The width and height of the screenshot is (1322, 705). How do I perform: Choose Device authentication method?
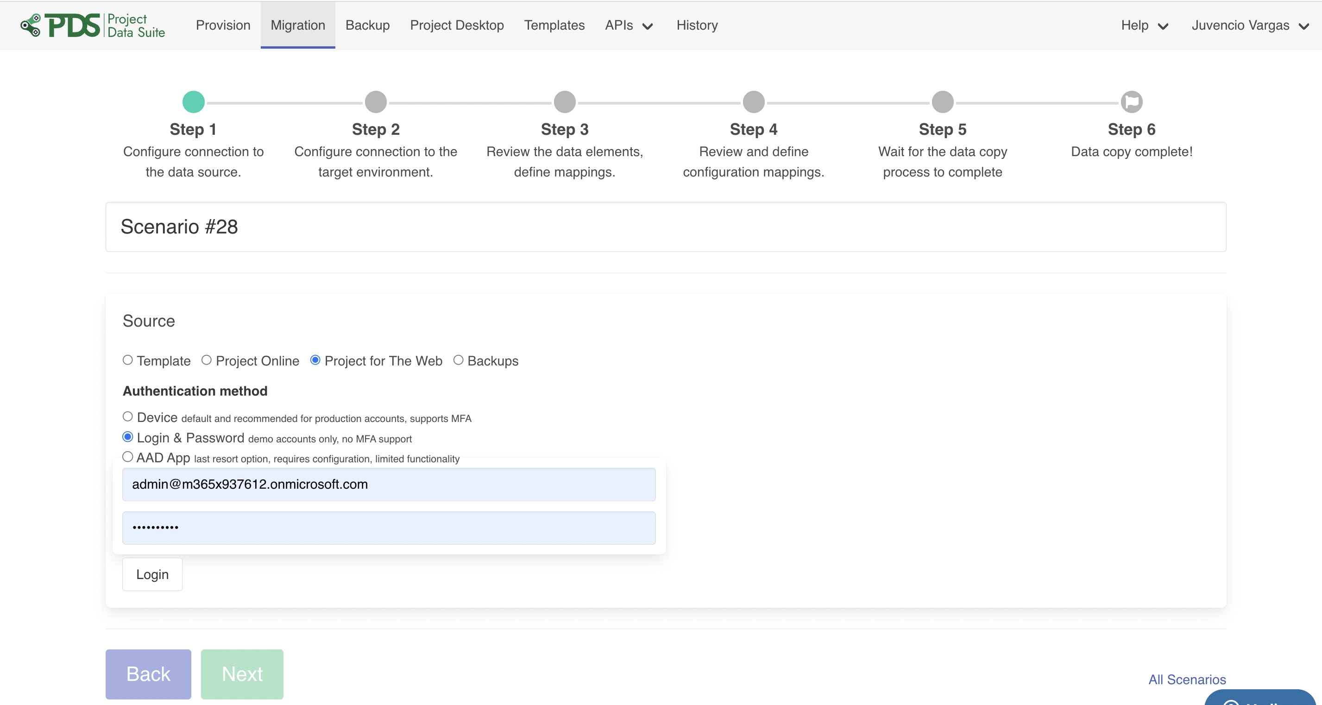(x=128, y=416)
